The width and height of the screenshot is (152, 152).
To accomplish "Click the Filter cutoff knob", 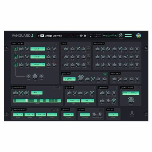I will point(81,78).
